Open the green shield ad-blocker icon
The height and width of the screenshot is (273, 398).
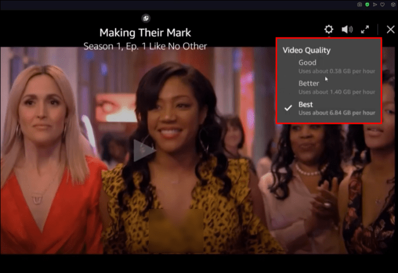tap(367, 5)
